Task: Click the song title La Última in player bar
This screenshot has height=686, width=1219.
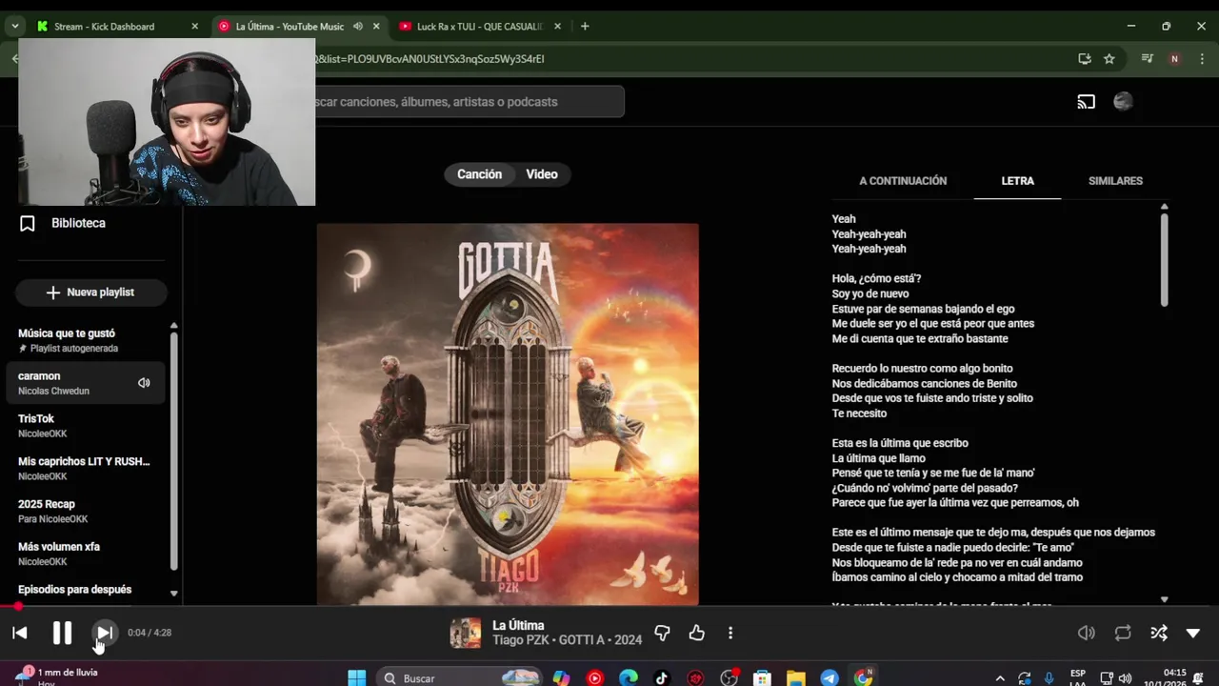Action: click(x=518, y=626)
